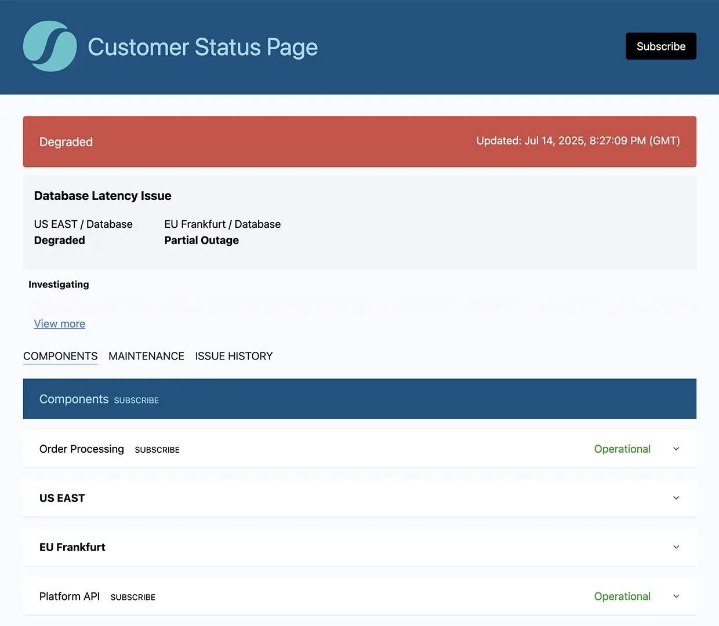This screenshot has width=719, height=626.
Task: Open the View more link
Action: (x=59, y=324)
